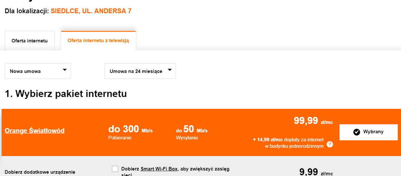Click the SIEDLCE, UL. ANDERSA 7 address
The height and width of the screenshot is (176, 401).
pyautogui.click(x=91, y=11)
